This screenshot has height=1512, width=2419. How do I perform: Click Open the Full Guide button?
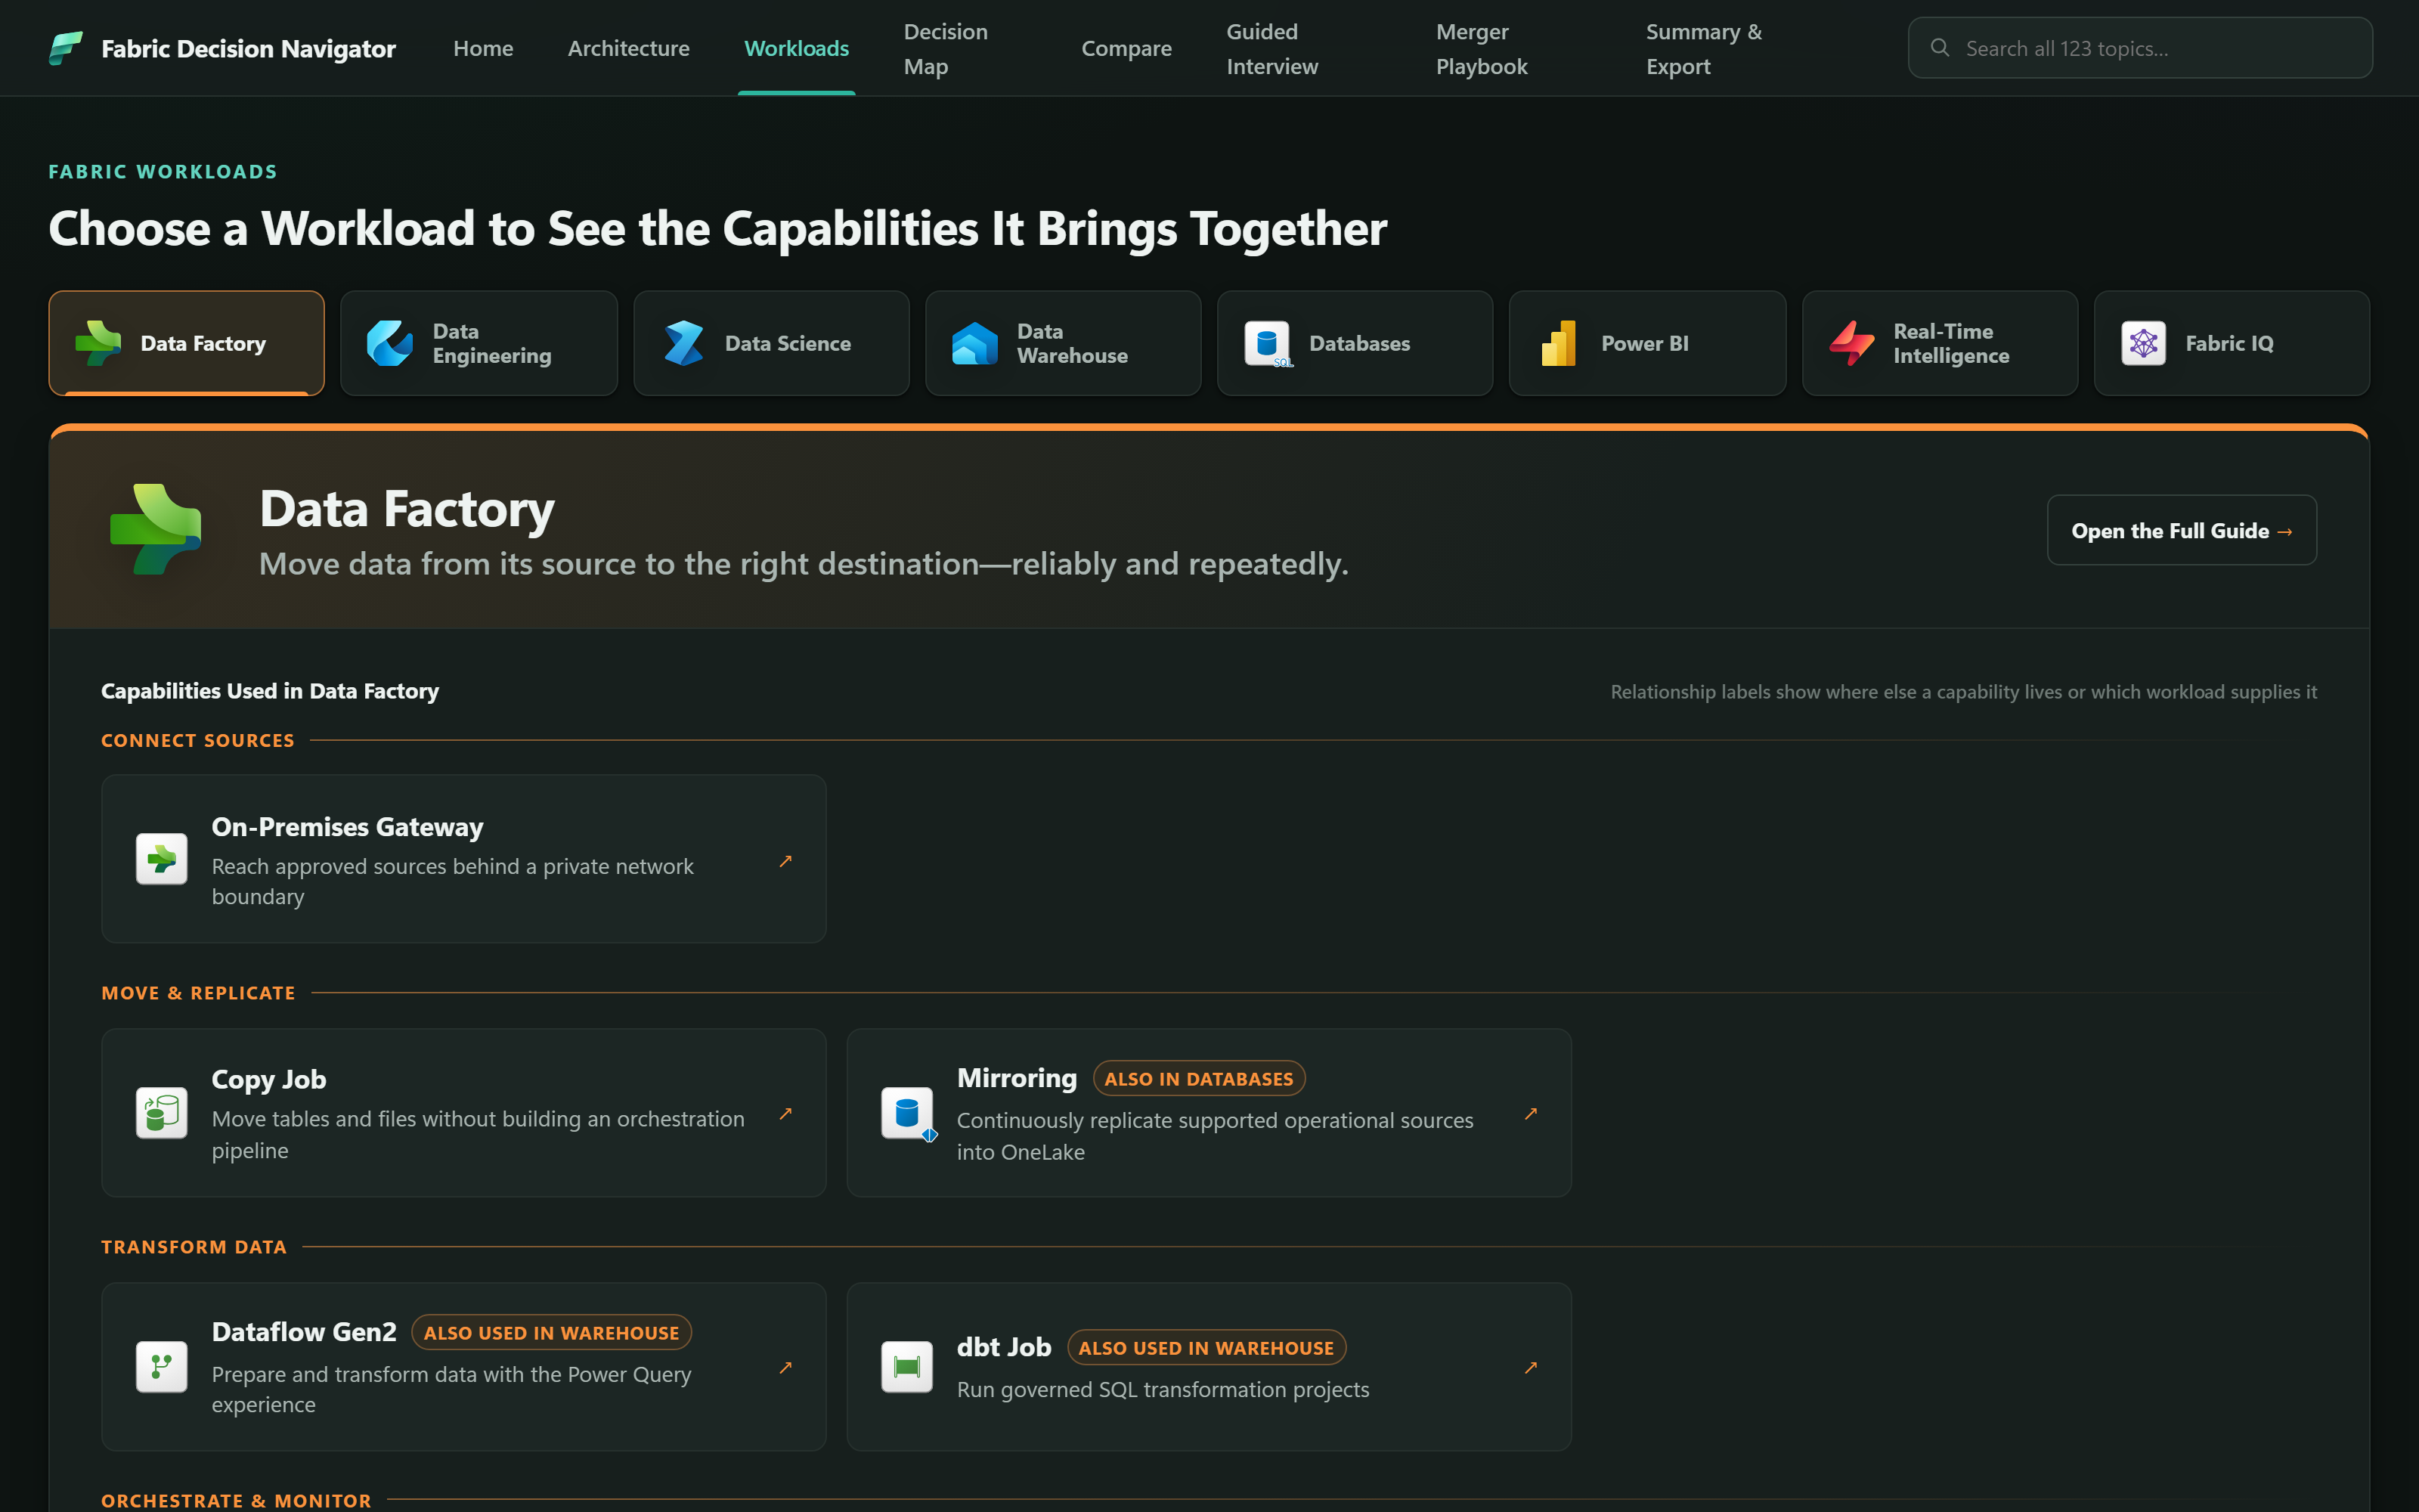coord(2181,530)
